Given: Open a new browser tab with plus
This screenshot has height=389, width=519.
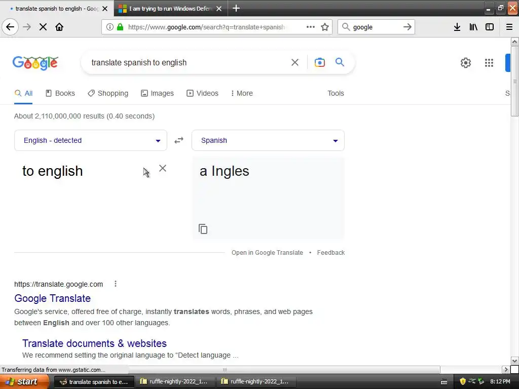Looking at the screenshot, I should [236, 8].
